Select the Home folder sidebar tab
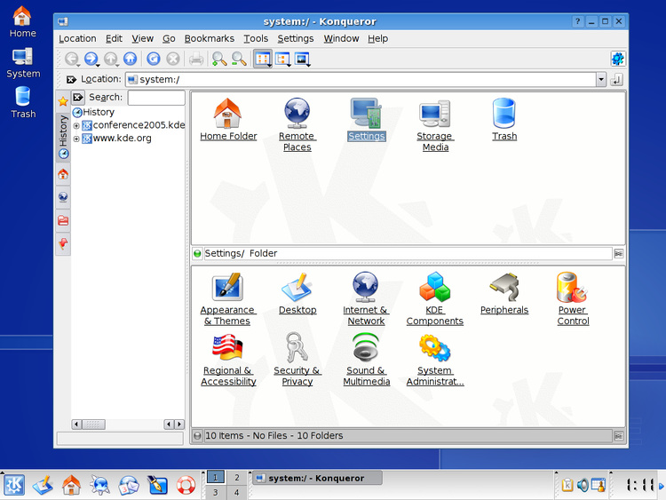This screenshot has height=500, width=666. tap(63, 174)
